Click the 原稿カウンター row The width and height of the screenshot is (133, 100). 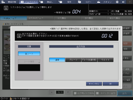(100, 11)
